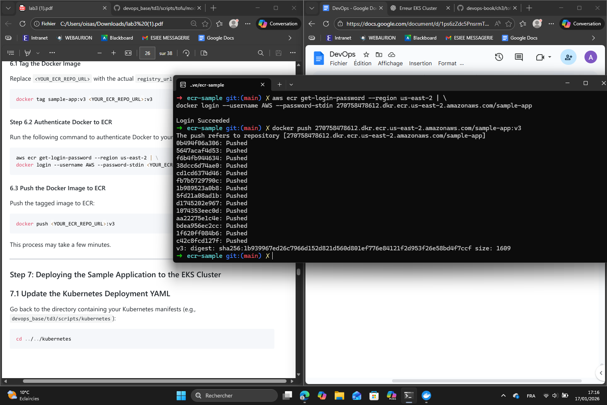
Task: Open the PDF table of contents panel
Action: [x=11, y=53]
